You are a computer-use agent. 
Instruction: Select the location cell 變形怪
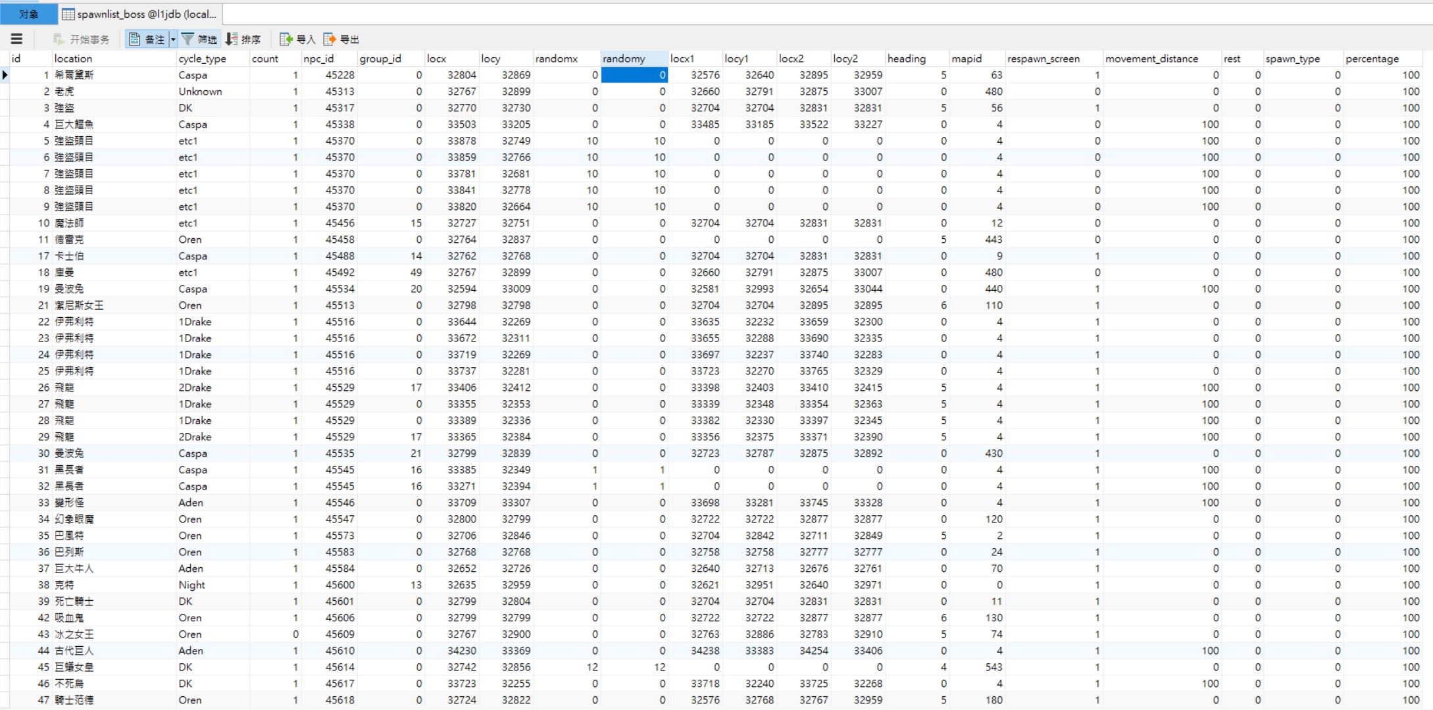[114, 503]
